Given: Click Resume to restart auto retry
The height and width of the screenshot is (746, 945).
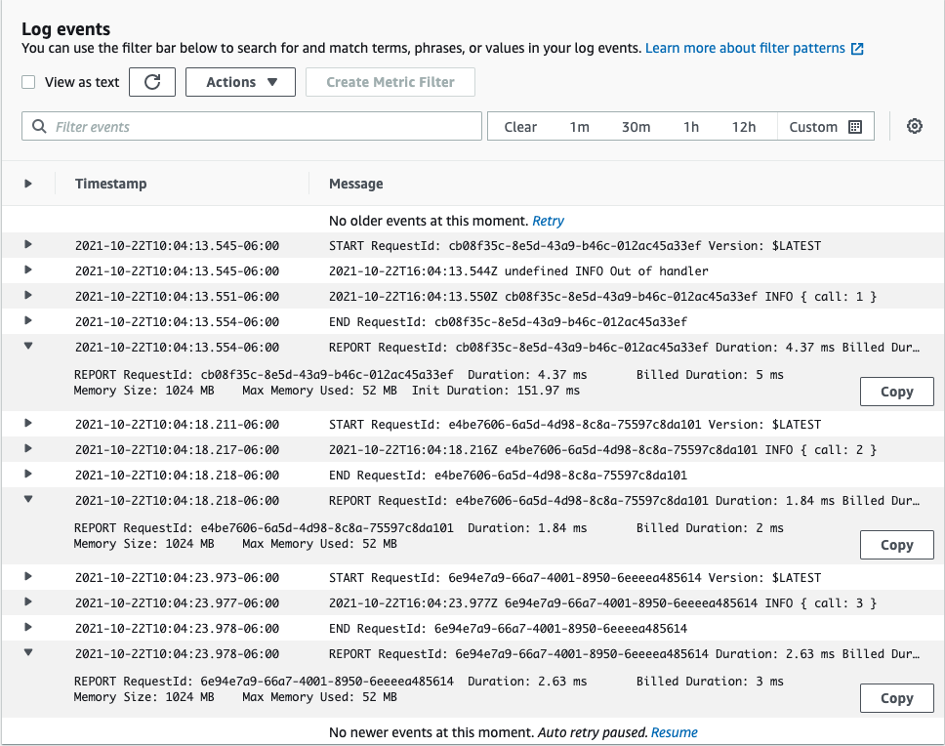Looking at the screenshot, I should [x=674, y=732].
